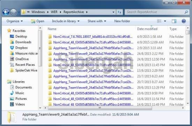
Task: Open the Include in library menu
Action: pyautogui.click(x=66, y=21)
